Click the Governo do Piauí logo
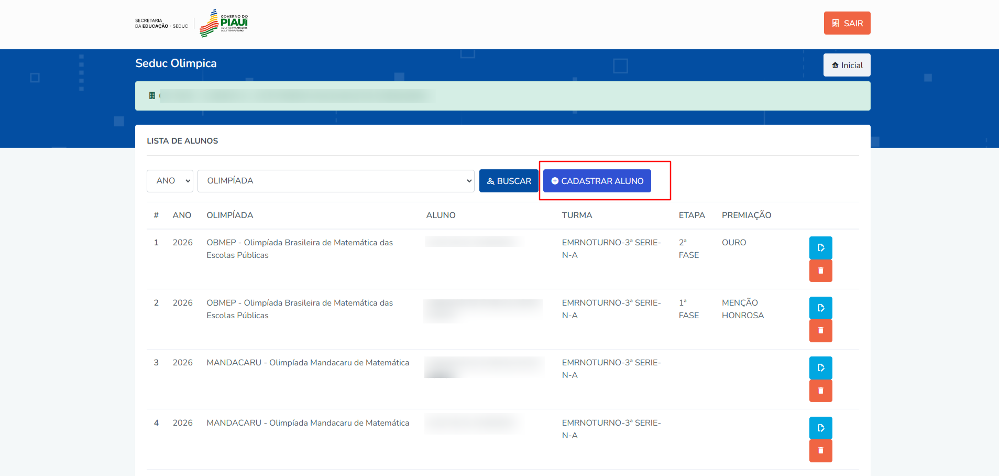 pos(224,23)
